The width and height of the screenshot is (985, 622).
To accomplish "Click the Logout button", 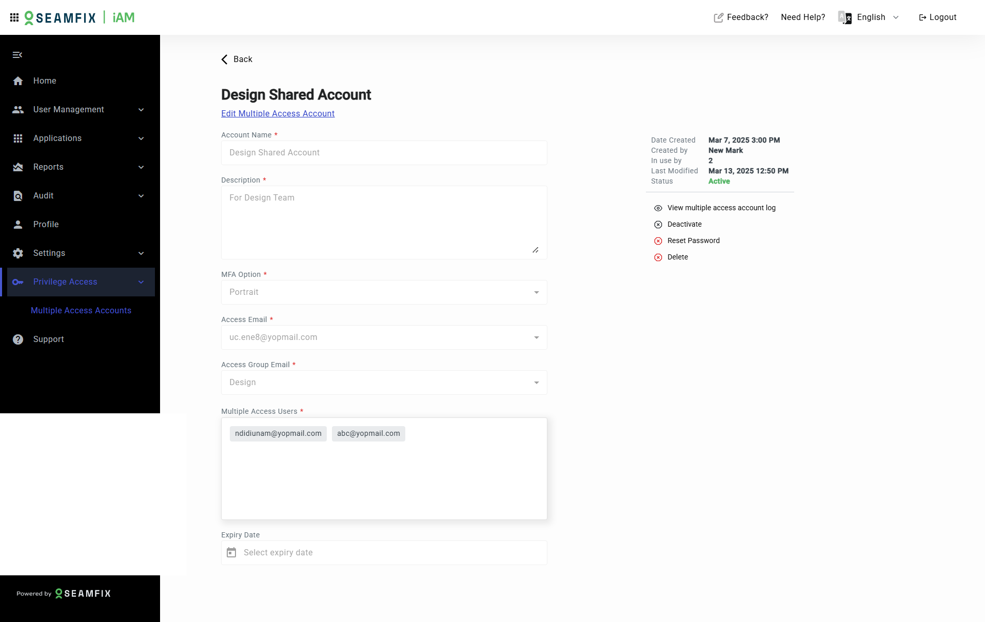I will pos(937,17).
